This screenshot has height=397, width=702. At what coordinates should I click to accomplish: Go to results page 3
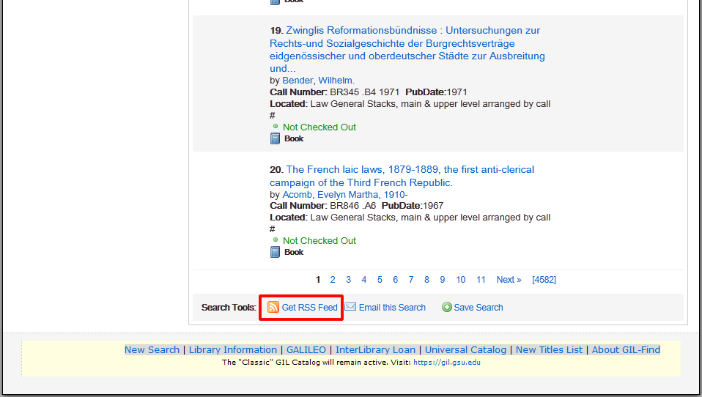click(348, 280)
